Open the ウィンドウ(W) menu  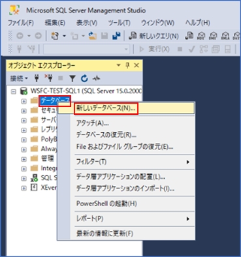[x=158, y=23]
